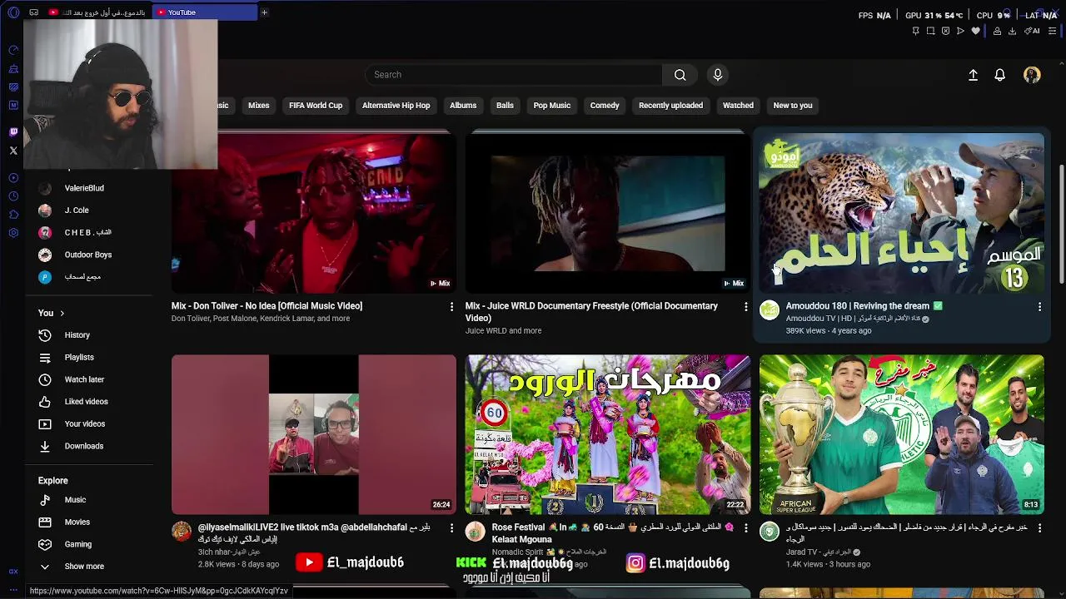Bookmark page with heart icon
Viewport: 1066px width, 599px height.
pyautogui.click(x=975, y=31)
